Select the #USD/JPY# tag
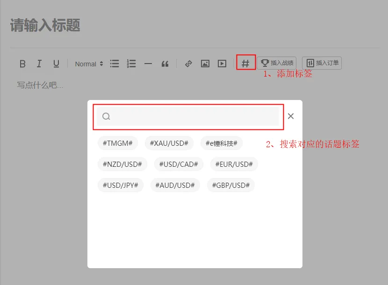 coord(121,185)
